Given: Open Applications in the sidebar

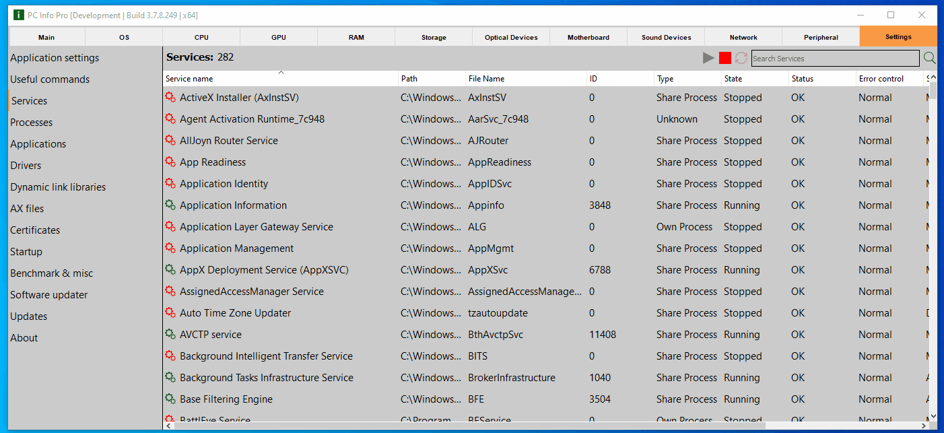Looking at the screenshot, I should pos(38,144).
